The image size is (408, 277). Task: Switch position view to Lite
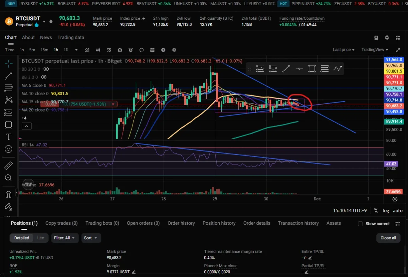point(40,238)
